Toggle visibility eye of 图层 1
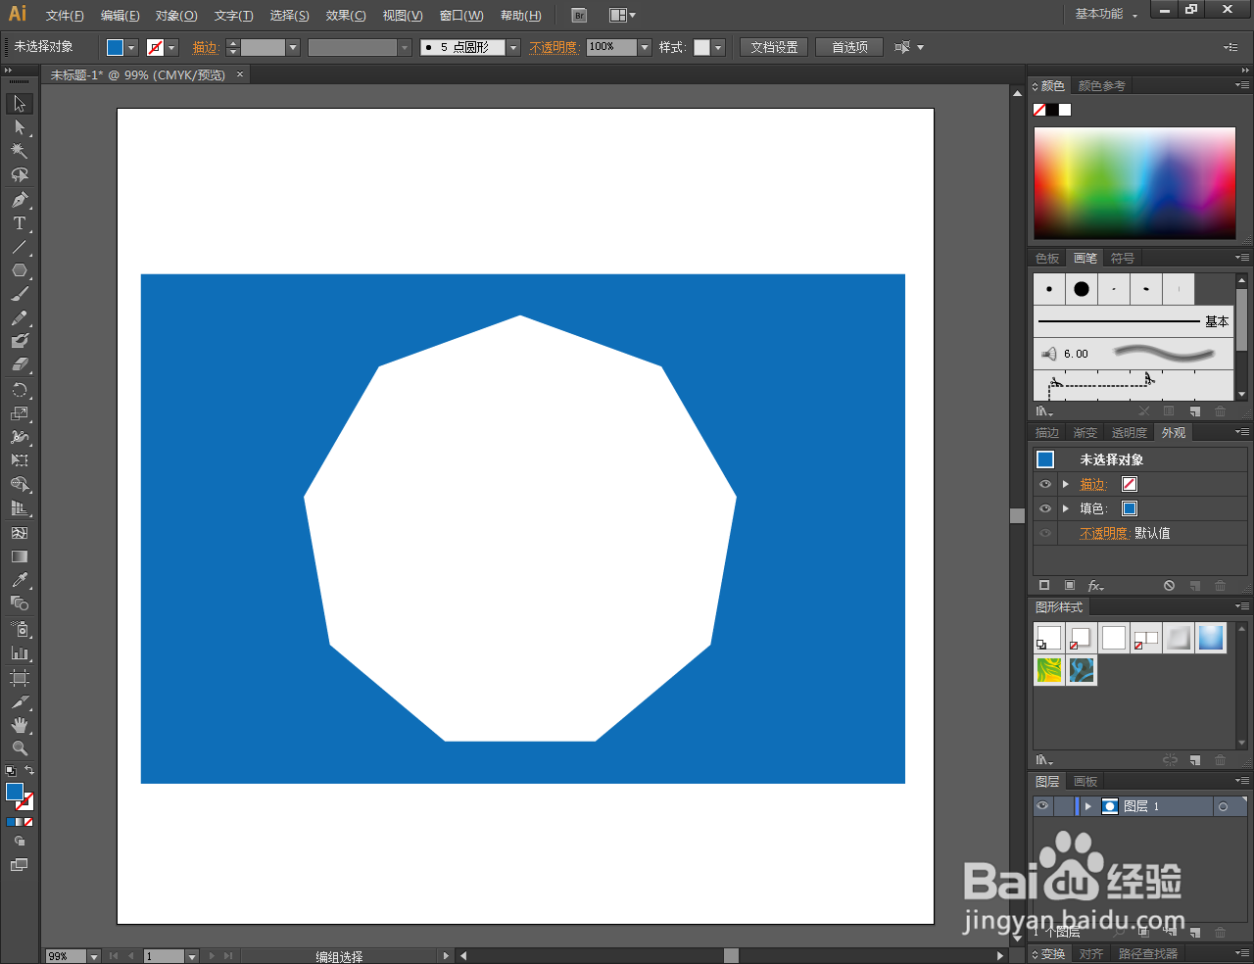The width and height of the screenshot is (1254, 964). pos(1042,806)
